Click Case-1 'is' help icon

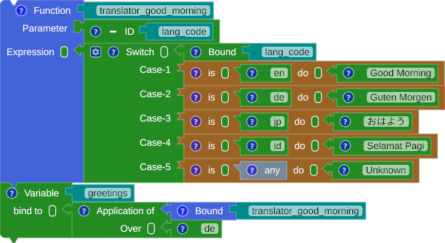coord(195,73)
